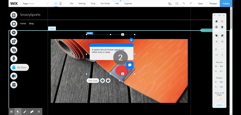The height and width of the screenshot is (115, 241).
Task: Close the chat widget with blue X
Action: 131,40
